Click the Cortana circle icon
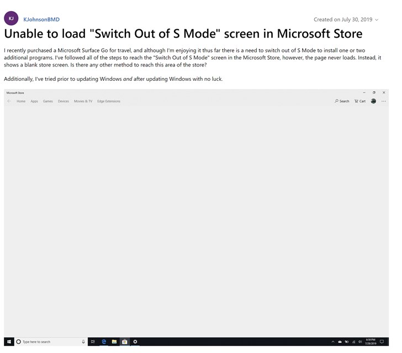402x353 pixels. (18, 342)
